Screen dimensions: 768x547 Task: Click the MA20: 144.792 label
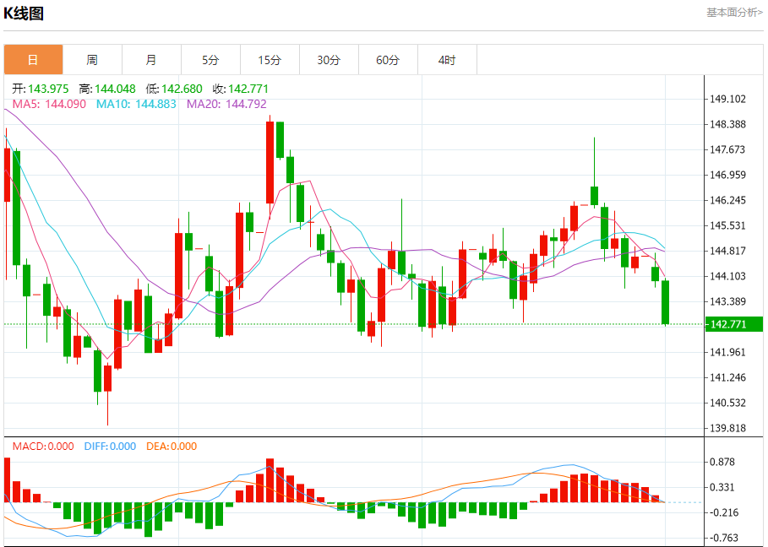[226, 104]
